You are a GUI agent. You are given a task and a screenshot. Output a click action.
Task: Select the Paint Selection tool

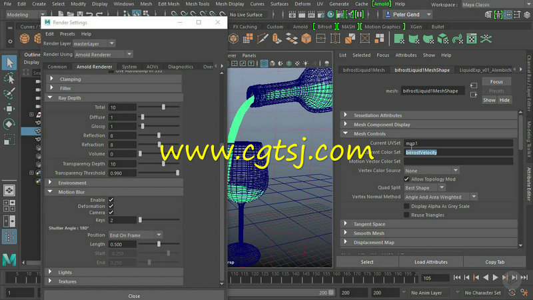[x=9, y=93]
